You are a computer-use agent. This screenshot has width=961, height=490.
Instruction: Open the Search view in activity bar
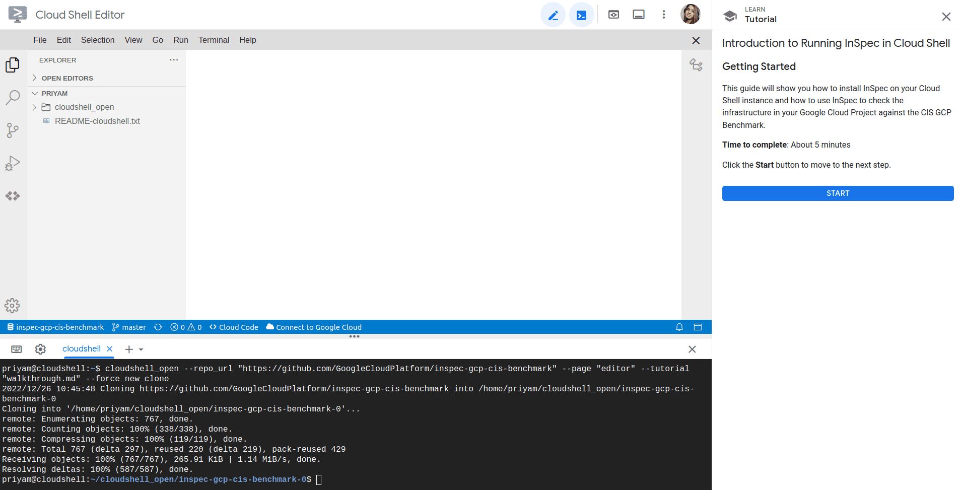[13, 97]
